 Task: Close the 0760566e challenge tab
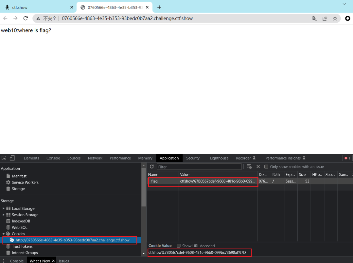pos(147,7)
